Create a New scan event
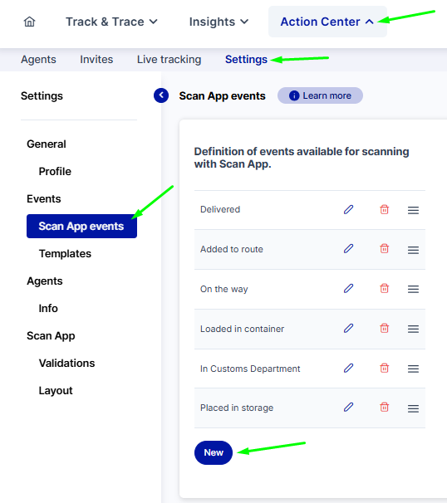 pos(214,452)
